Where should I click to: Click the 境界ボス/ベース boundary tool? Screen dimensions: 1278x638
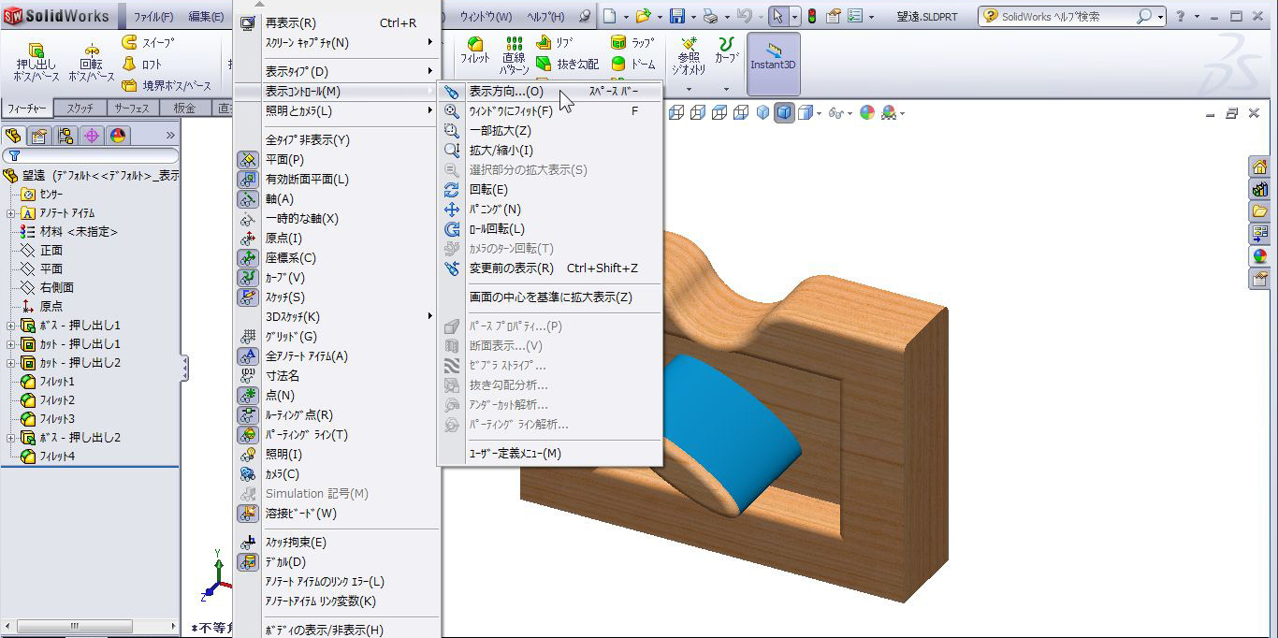pyautogui.click(x=167, y=86)
